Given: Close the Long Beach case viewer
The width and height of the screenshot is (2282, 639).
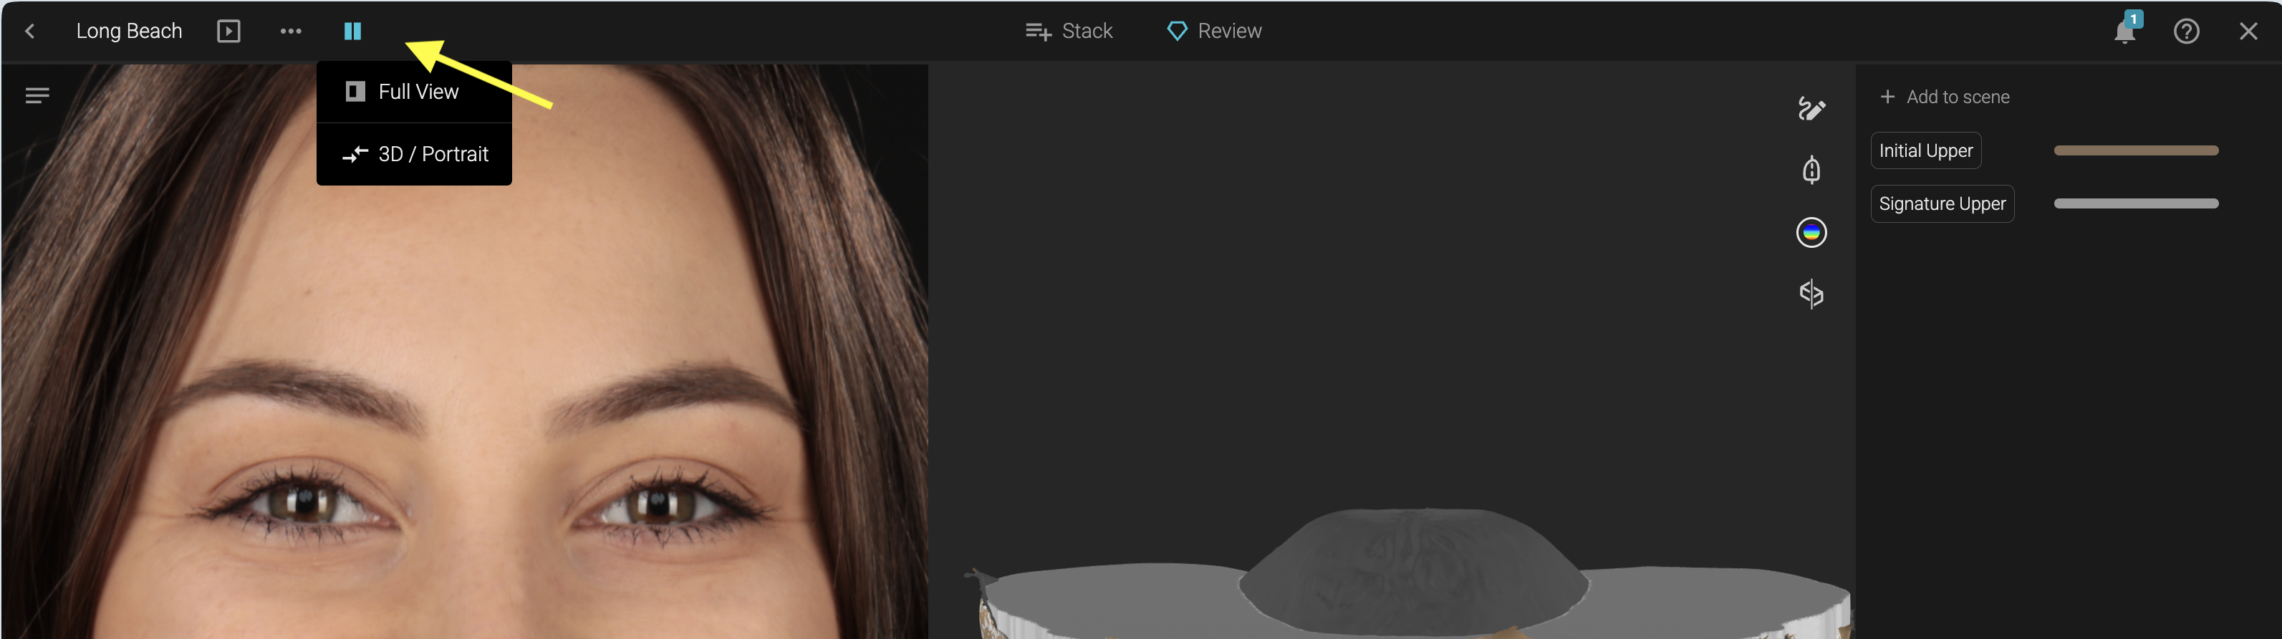Looking at the screenshot, I should 2248,32.
